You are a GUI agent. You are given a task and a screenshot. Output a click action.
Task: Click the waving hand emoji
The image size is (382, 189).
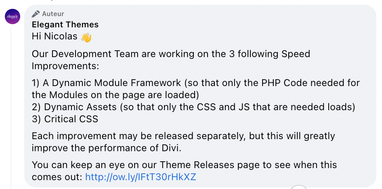point(86,37)
